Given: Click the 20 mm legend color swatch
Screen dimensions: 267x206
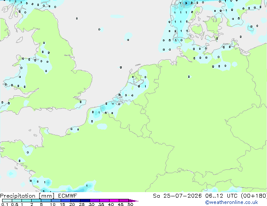Looking at the screenshot, I should (x=75, y=201).
